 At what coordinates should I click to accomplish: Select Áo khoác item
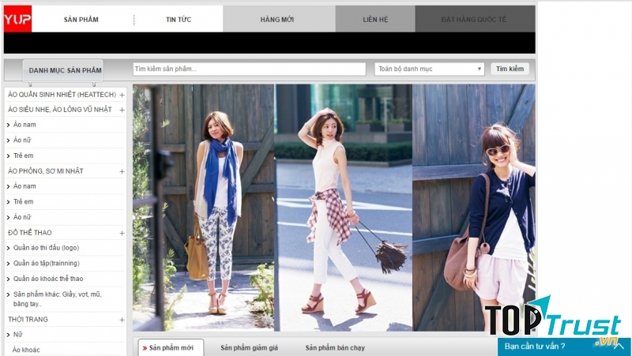tap(26, 350)
